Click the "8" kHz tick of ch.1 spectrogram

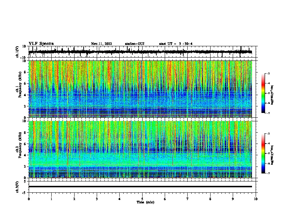[x=25, y=72]
